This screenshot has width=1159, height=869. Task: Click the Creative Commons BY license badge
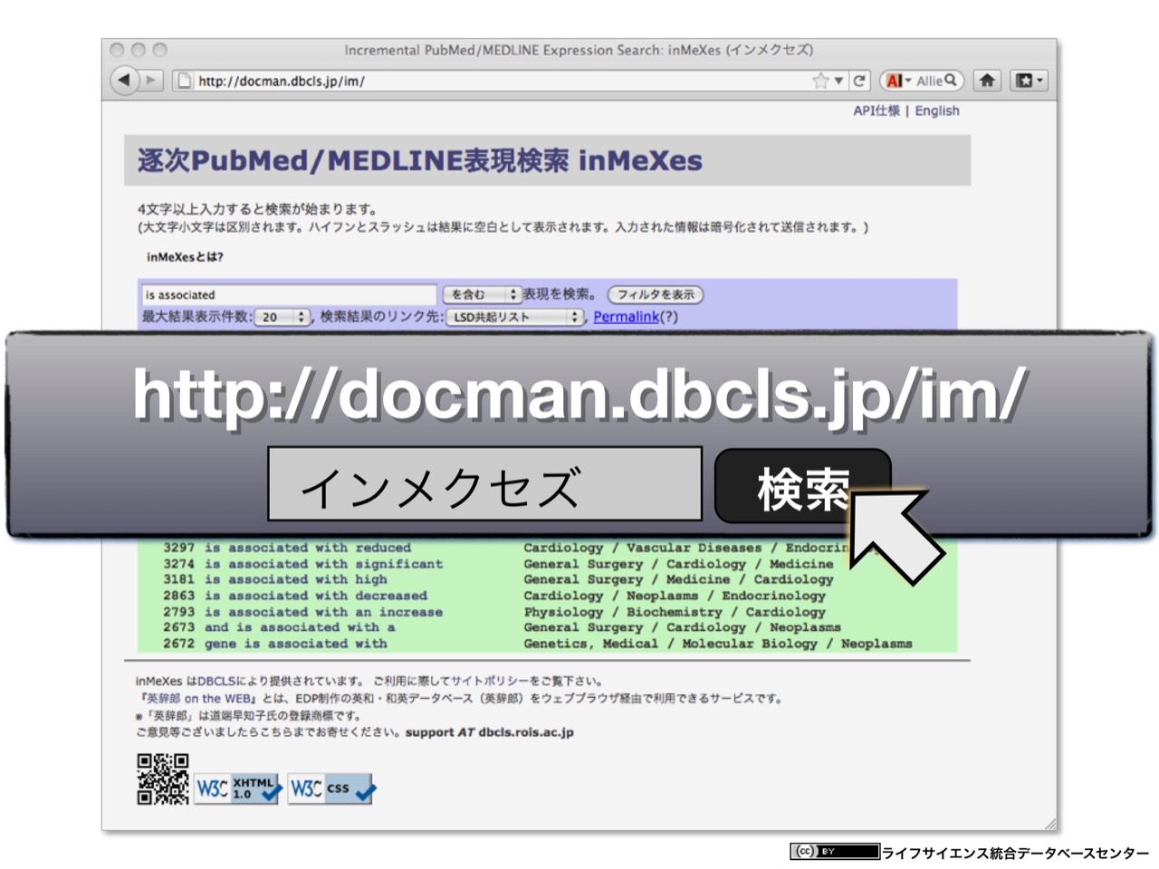(x=834, y=851)
